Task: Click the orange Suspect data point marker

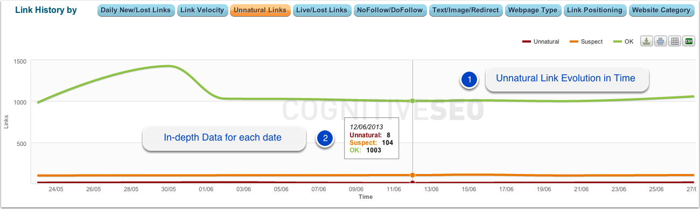Action: coord(413,175)
